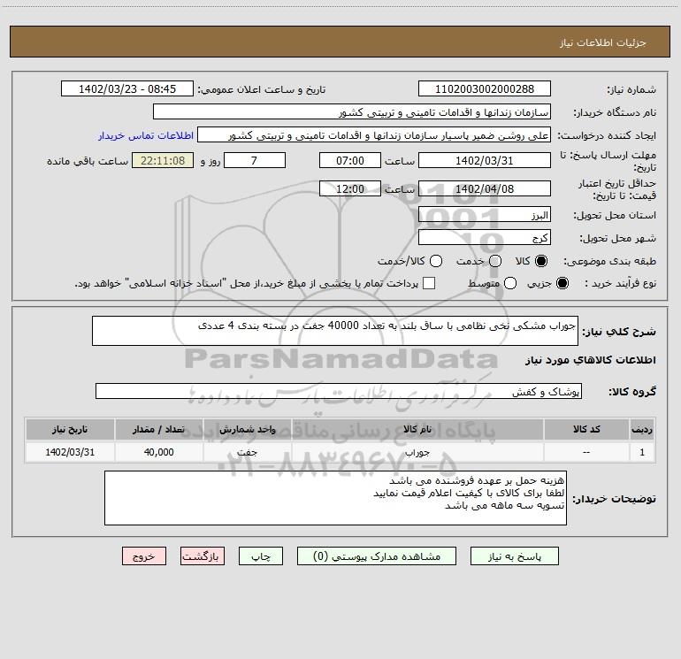Click the deadline time 07:00 field
The width and height of the screenshot is (681, 659).
click(x=350, y=160)
